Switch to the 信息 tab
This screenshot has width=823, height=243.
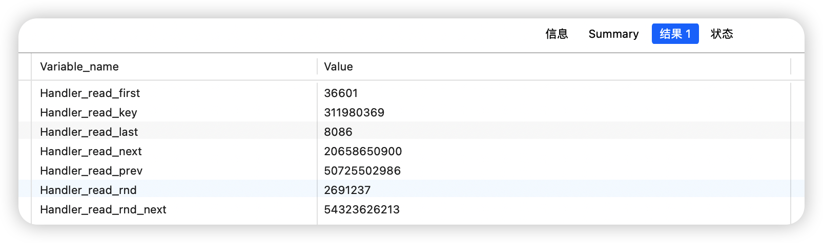(x=557, y=34)
